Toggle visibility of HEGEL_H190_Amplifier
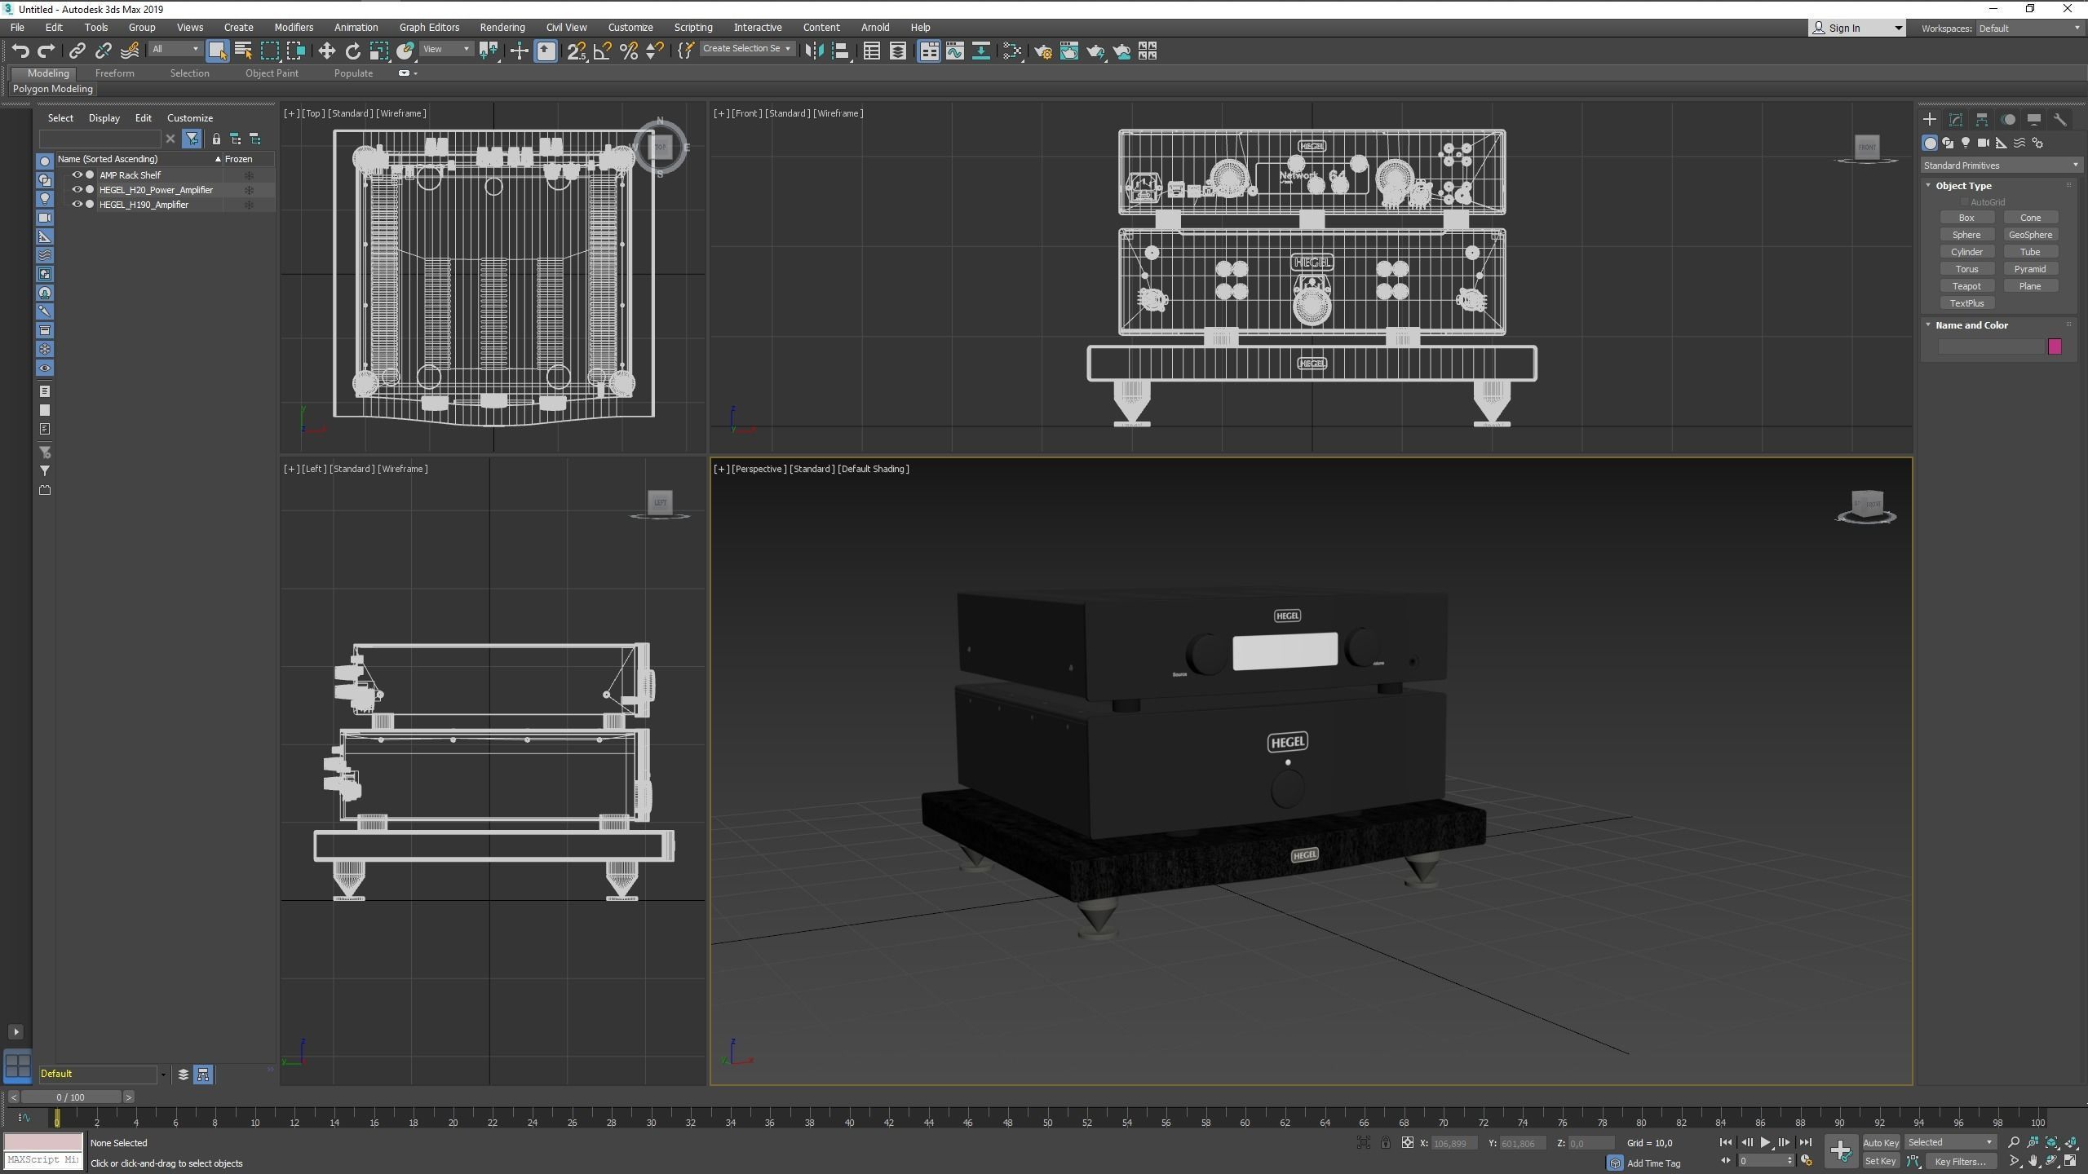The height and width of the screenshot is (1174, 2088). (77, 205)
